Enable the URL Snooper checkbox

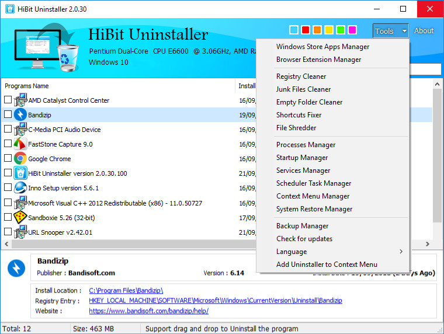pyautogui.click(x=8, y=232)
